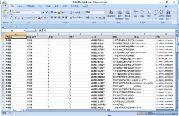
Task: Click the Conditional Formatting icon
Action: point(111,12)
